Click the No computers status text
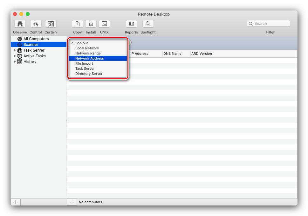Image resolution: width=308 pixels, height=216 pixels. point(90,202)
